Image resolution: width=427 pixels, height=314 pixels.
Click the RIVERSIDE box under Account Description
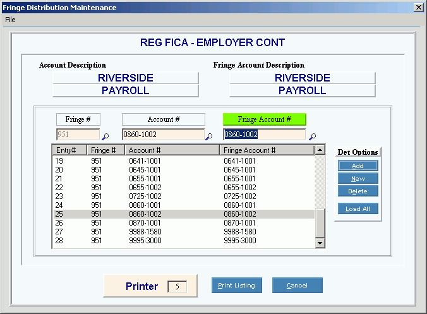point(126,78)
